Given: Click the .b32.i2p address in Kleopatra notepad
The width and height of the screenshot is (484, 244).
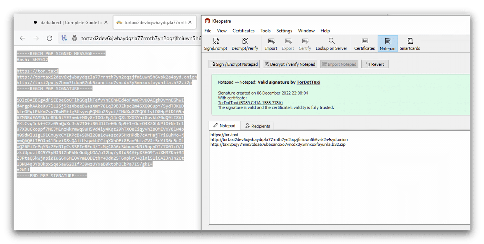Looking at the screenshot, I should (x=278, y=145).
